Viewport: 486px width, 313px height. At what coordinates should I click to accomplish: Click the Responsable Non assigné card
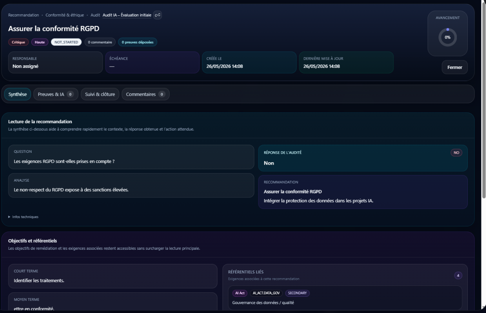pyautogui.click(x=56, y=62)
